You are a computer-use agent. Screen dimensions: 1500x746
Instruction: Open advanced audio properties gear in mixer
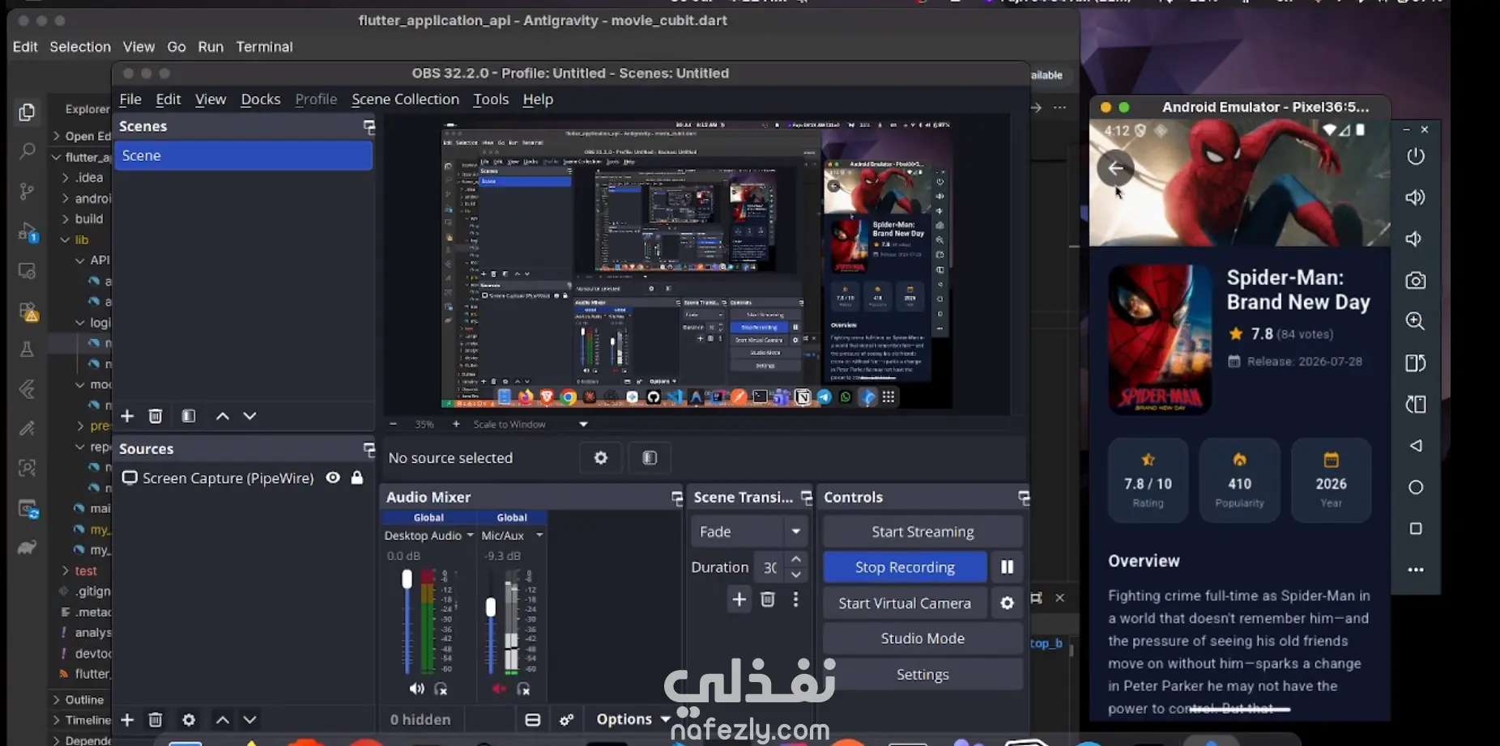pyautogui.click(x=567, y=719)
